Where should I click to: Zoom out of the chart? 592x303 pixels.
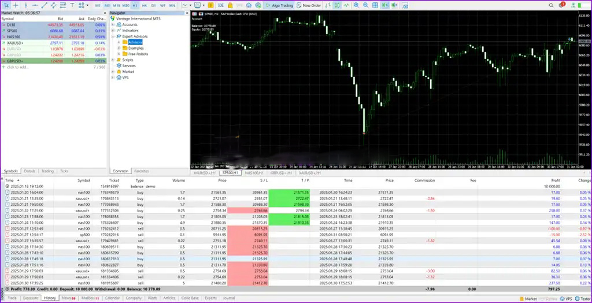pos(365,5)
